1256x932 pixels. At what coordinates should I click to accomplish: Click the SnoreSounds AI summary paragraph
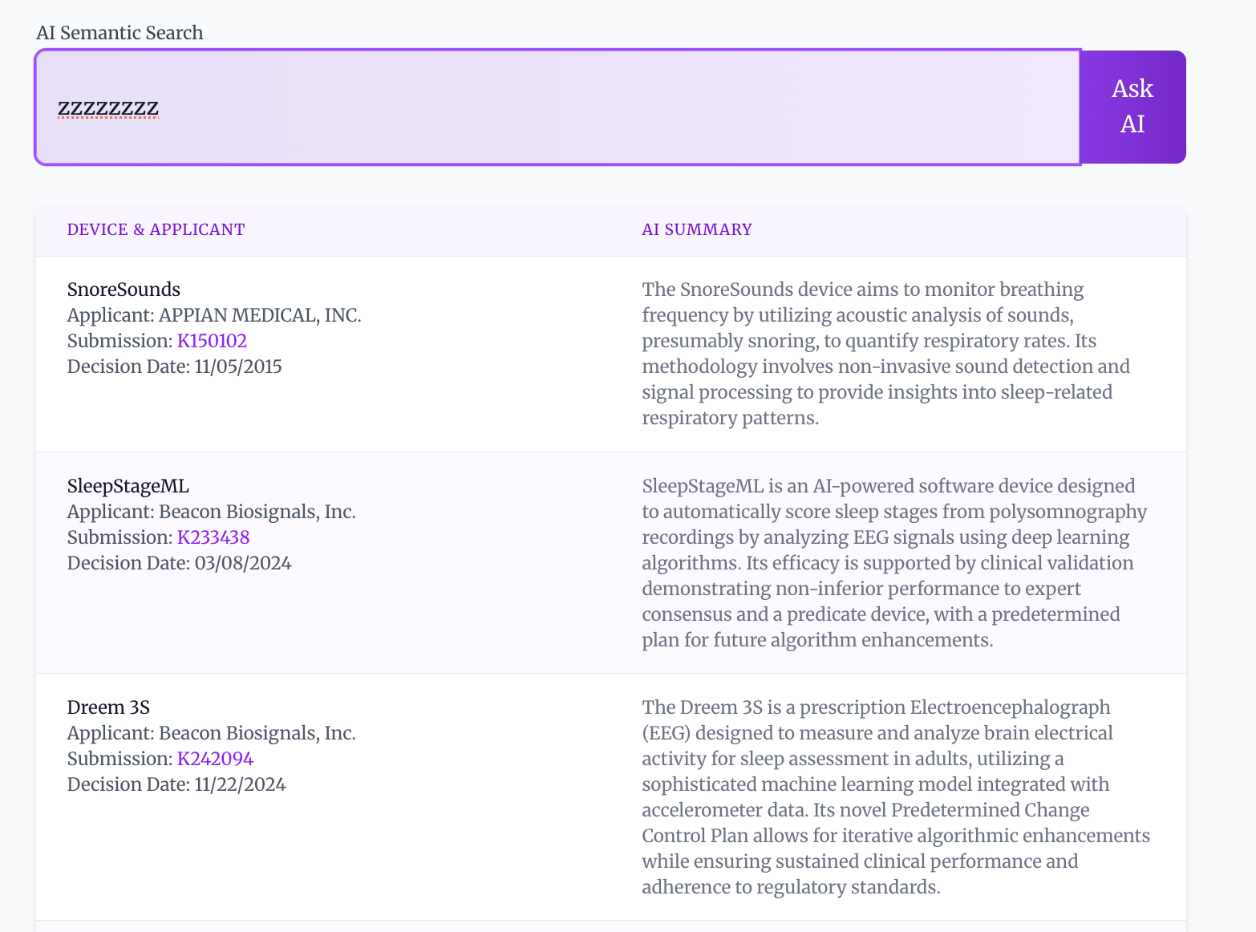[885, 354]
